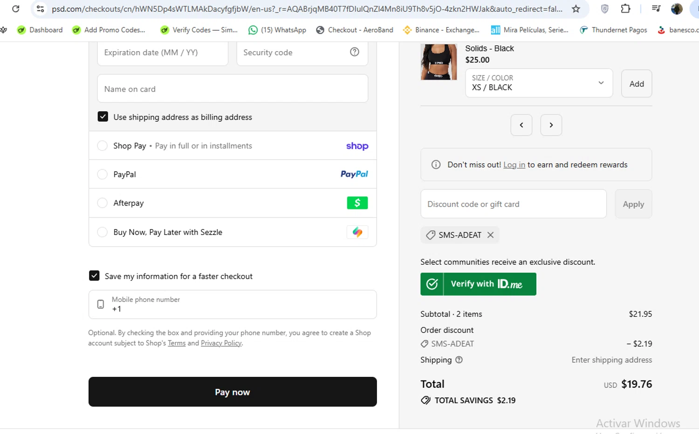699x434 pixels.
Task: Click the PayPal logo
Action: (354, 174)
